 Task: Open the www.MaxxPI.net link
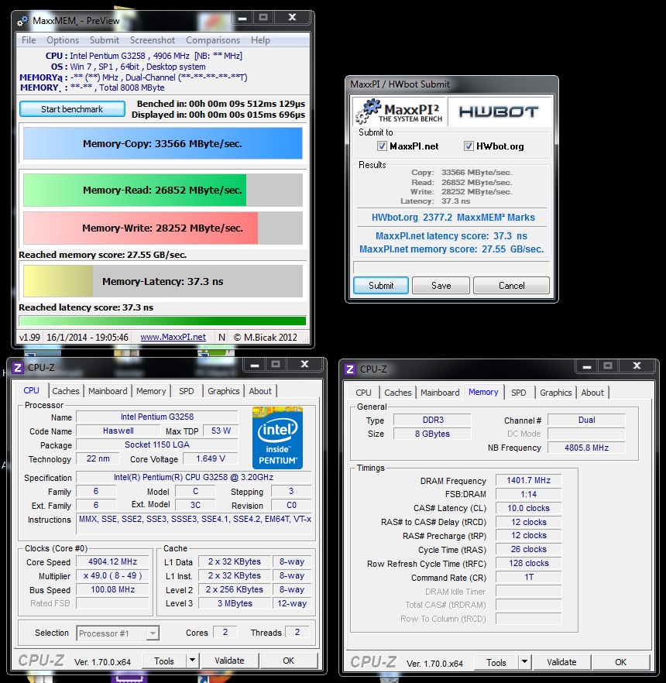173,337
